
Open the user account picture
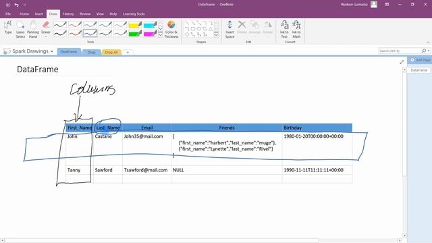[374, 4]
